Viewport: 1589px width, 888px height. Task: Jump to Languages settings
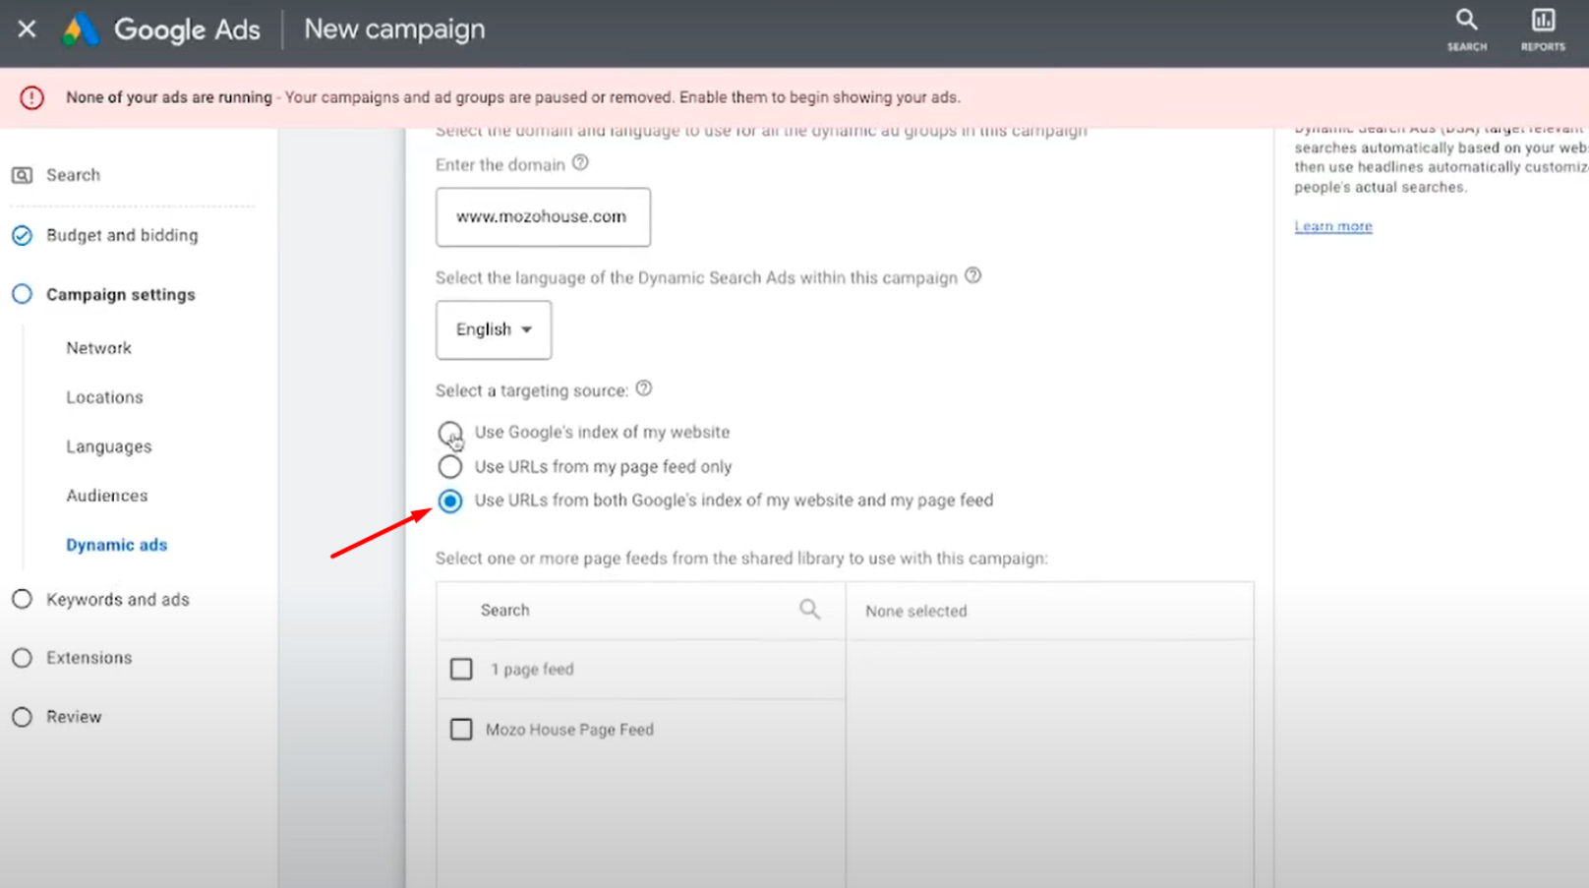(109, 446)
